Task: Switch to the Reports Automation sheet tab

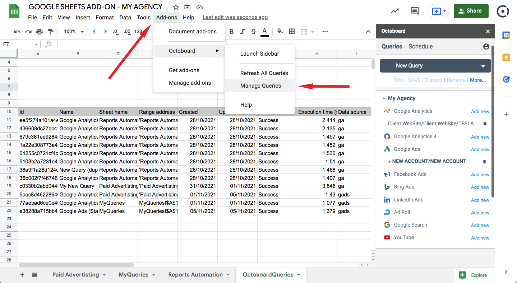Action: coord(195,275)
